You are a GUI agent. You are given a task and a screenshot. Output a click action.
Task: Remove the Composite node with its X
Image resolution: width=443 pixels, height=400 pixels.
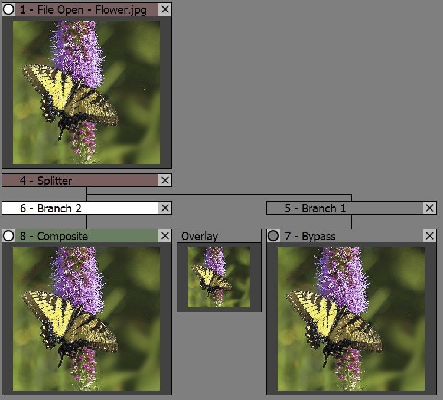click(165, 237)
